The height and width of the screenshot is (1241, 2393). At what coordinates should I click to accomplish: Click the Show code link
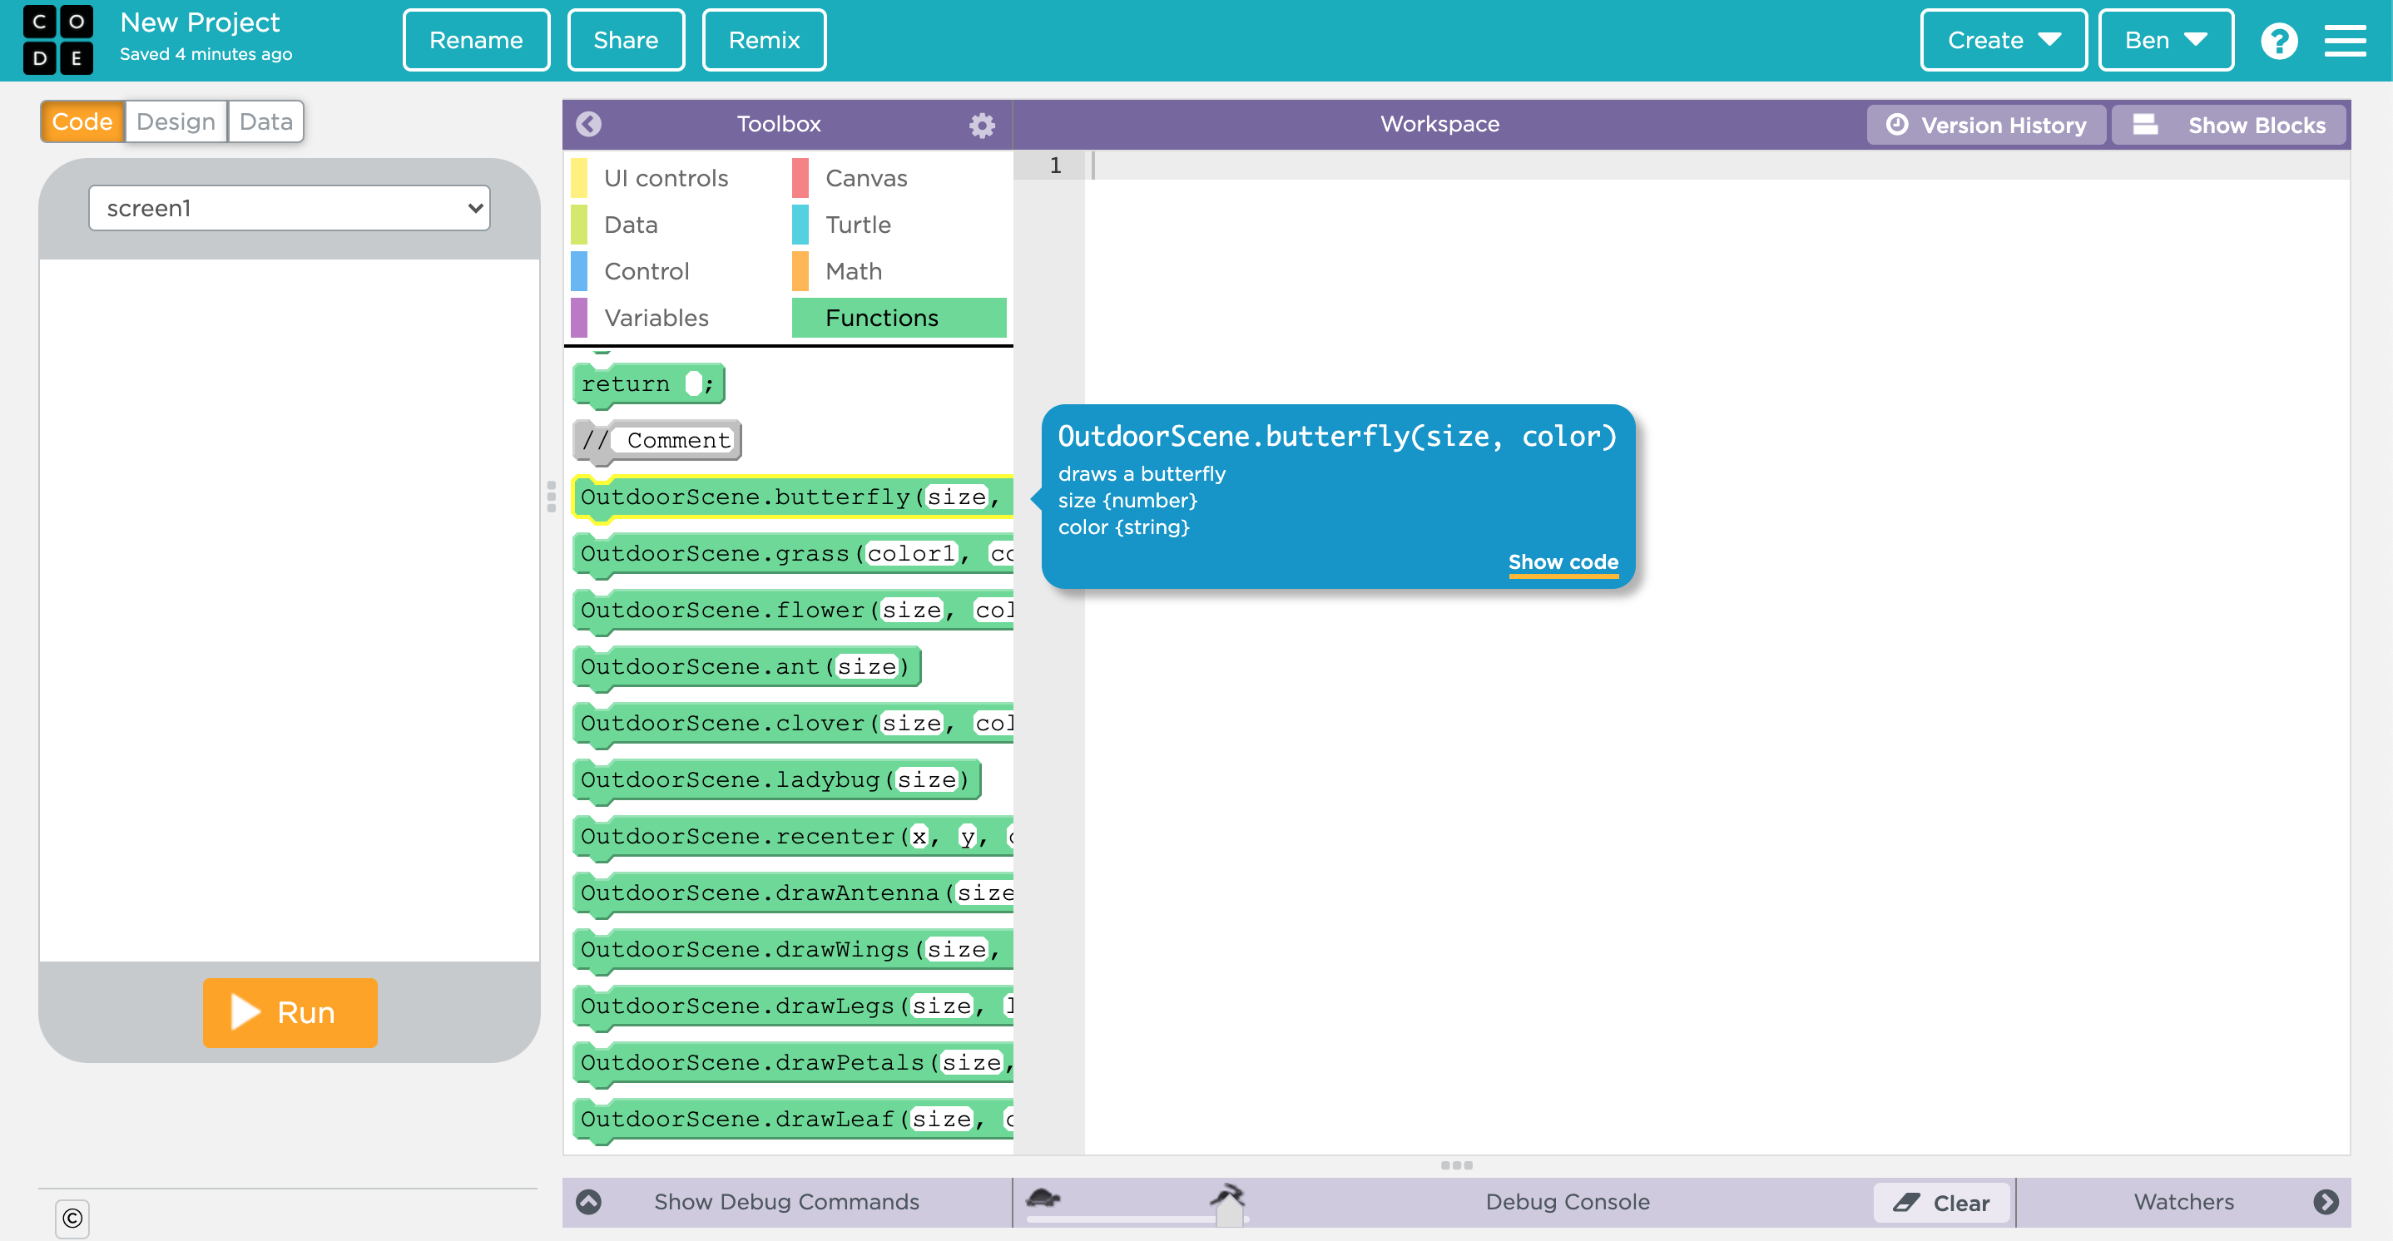coord(1563,562)
